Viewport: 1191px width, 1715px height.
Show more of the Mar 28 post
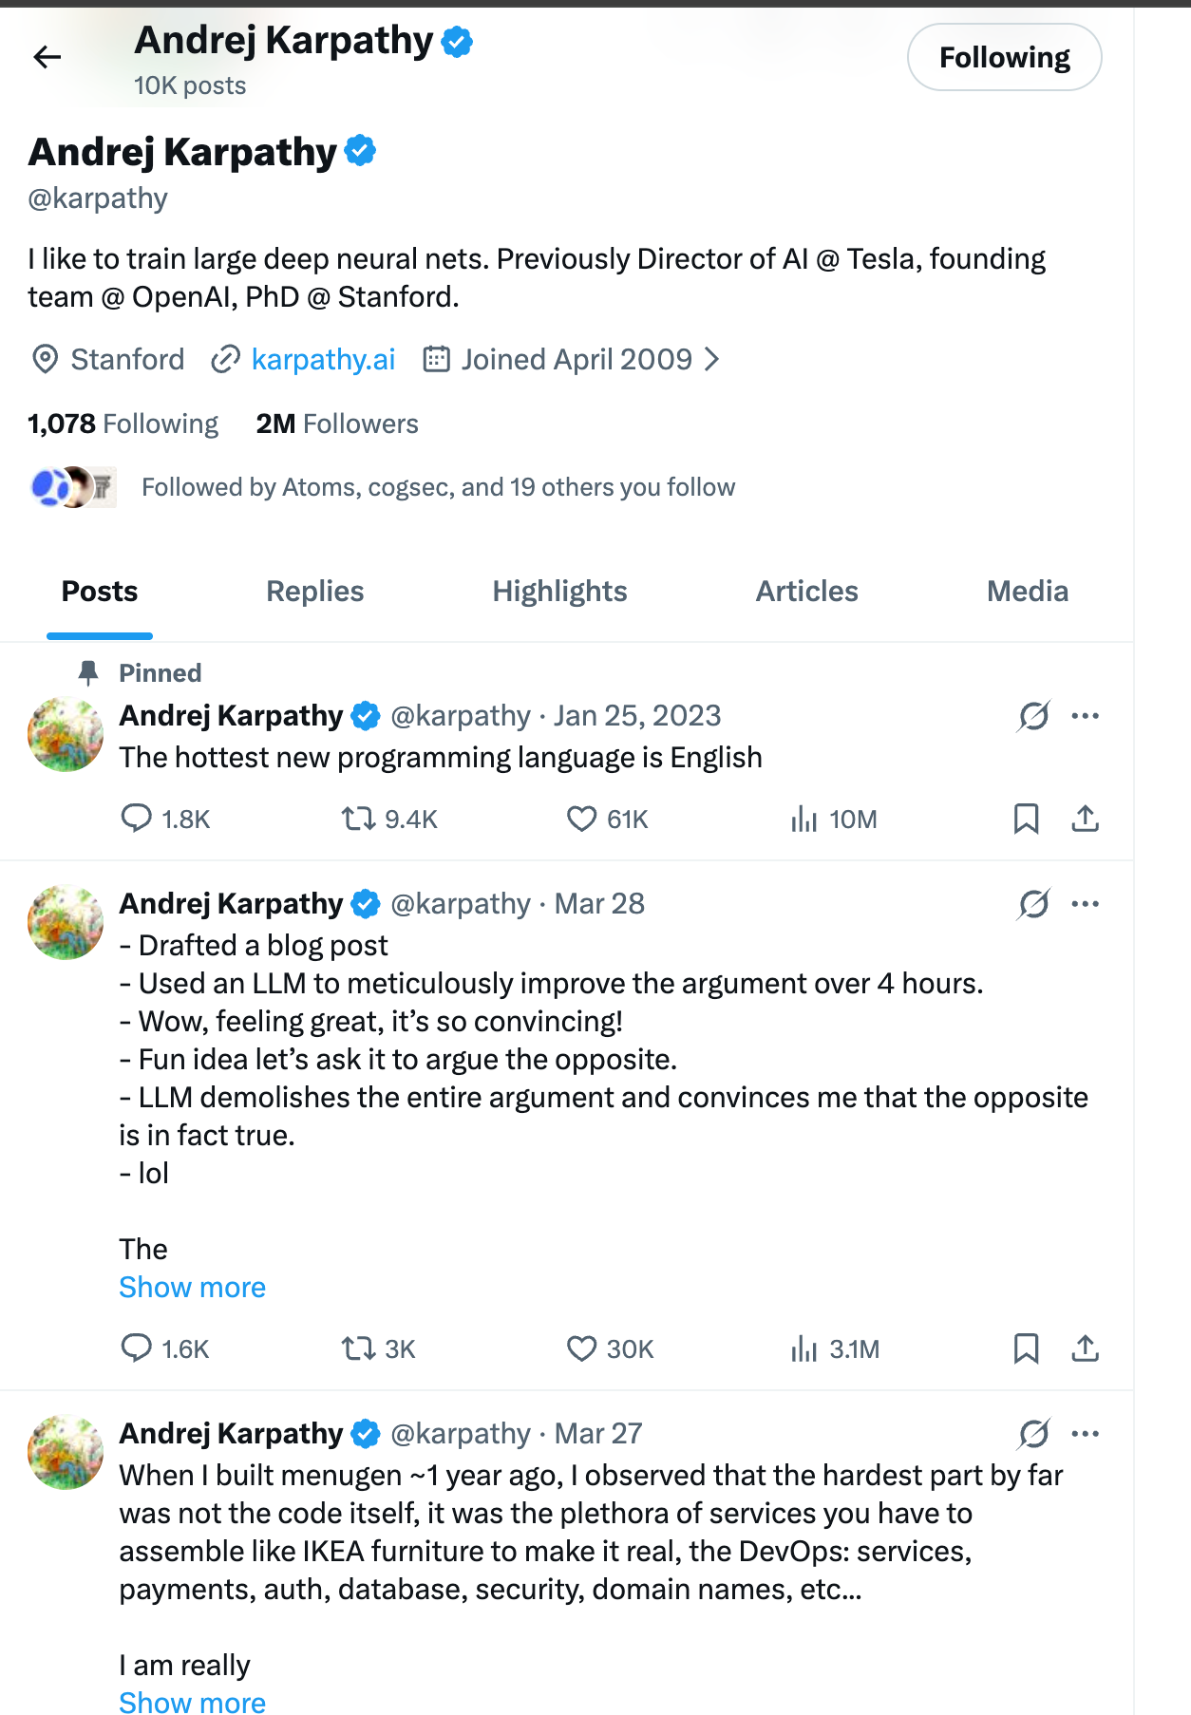click(x=193, y=1288)
